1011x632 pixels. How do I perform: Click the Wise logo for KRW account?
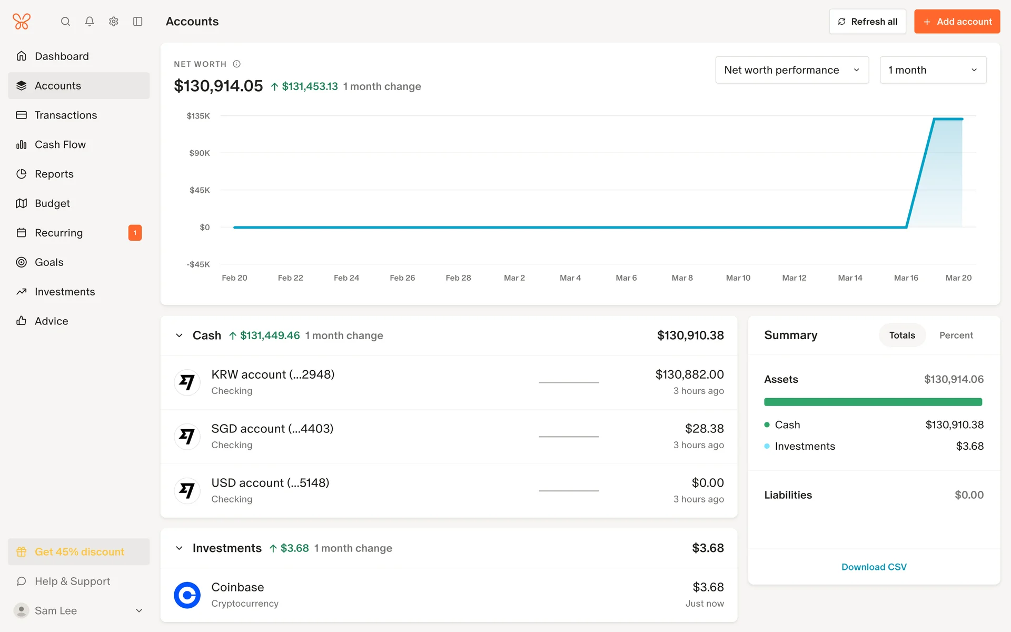click(187, 382)
